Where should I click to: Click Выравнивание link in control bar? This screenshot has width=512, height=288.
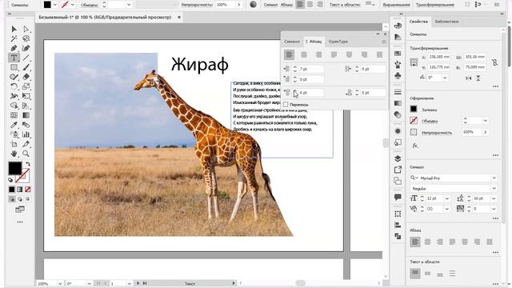point(397,5)
